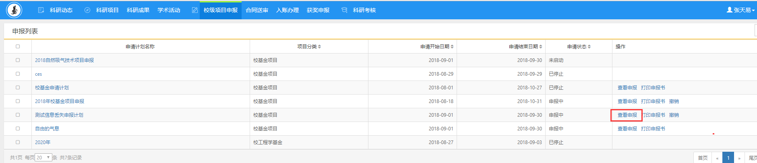757x163 pixels.
Task: Open the 合同送审 menu tab
Action: tap(257, 10)
